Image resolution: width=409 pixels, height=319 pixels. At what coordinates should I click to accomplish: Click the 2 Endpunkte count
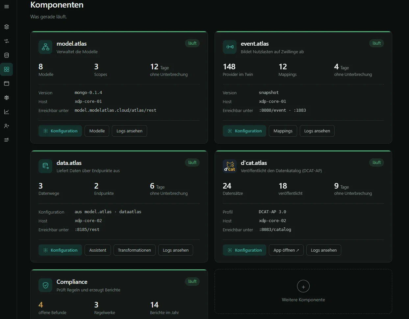(x=96, y=186)
